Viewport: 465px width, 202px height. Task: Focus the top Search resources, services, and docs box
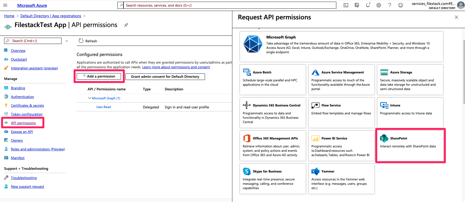click(227, 5)
